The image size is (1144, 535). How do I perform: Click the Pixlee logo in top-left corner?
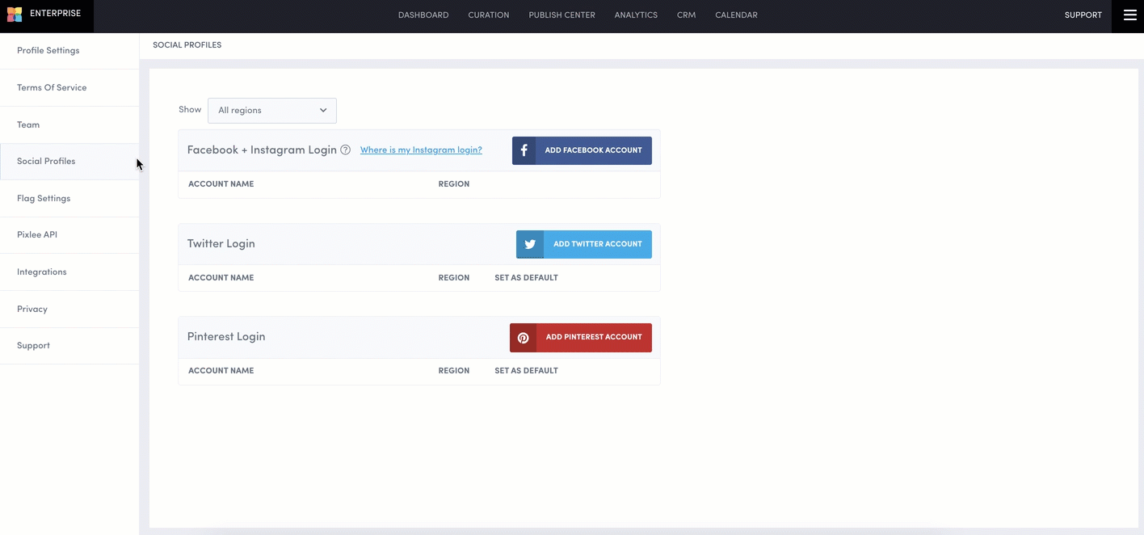pos(15,15)
